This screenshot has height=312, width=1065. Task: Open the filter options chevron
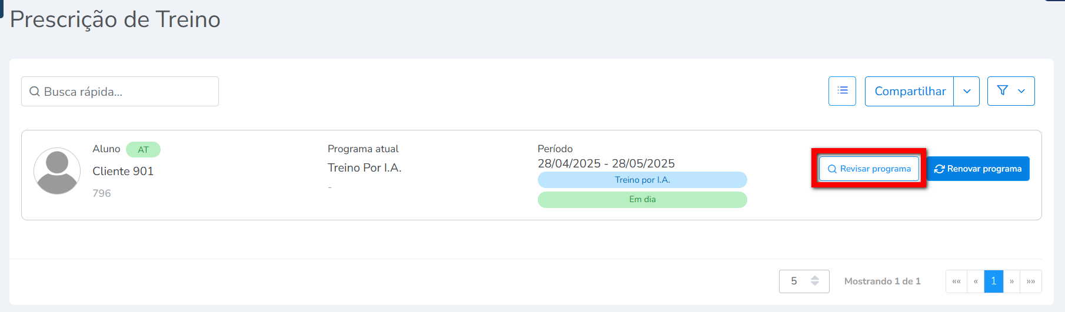tap(1021, 91)
